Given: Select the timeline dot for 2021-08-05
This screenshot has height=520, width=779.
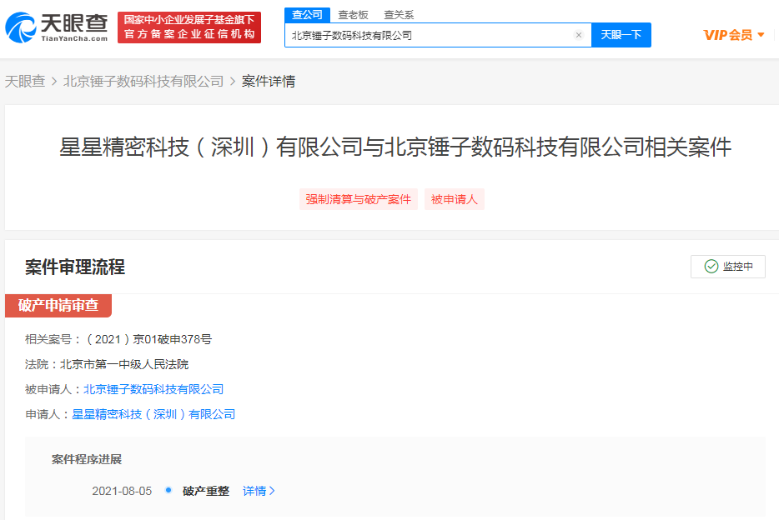Looking at the screenshot, I should point(168,490).
